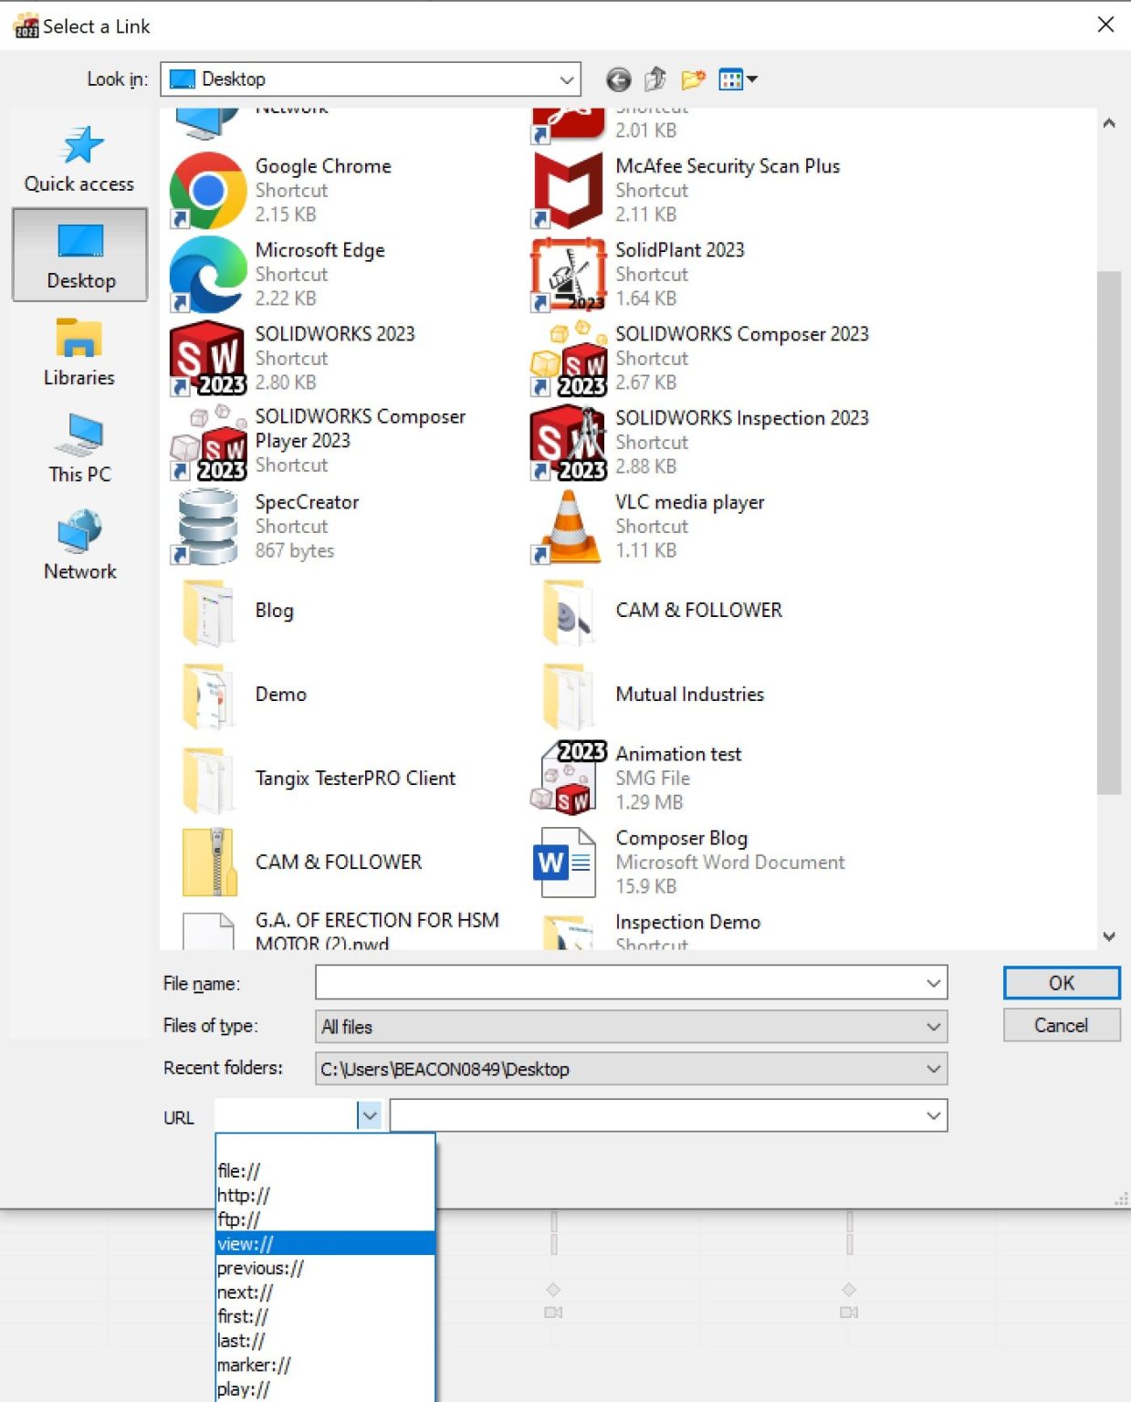
Task: Select the SOLIDWORKS Composer 2023 icon
Action: [568, 358]
